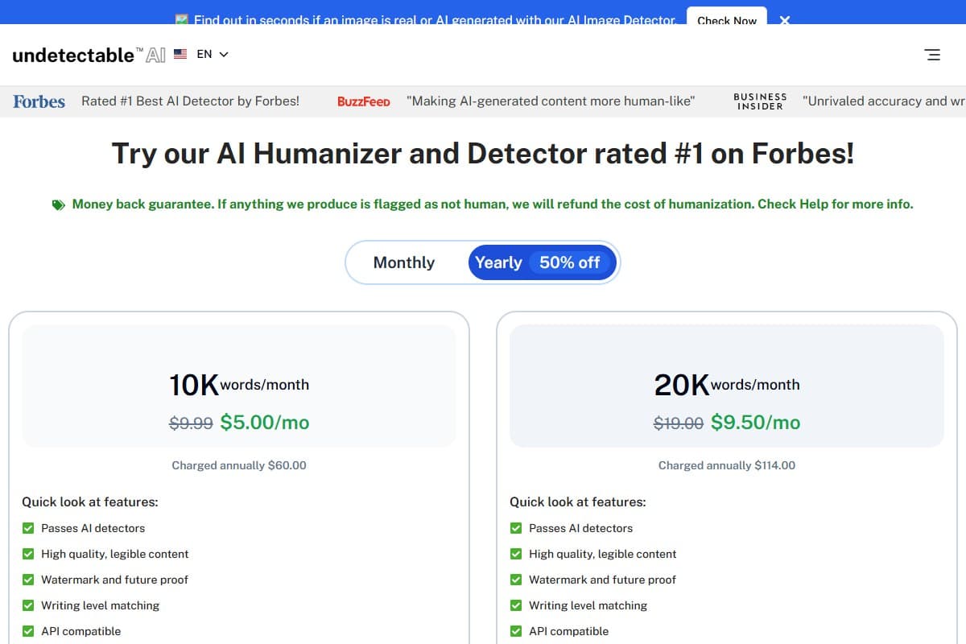
Task: Expand the EN language dropdown chevron
Action: pyautogui.click(x=224, y=54)
